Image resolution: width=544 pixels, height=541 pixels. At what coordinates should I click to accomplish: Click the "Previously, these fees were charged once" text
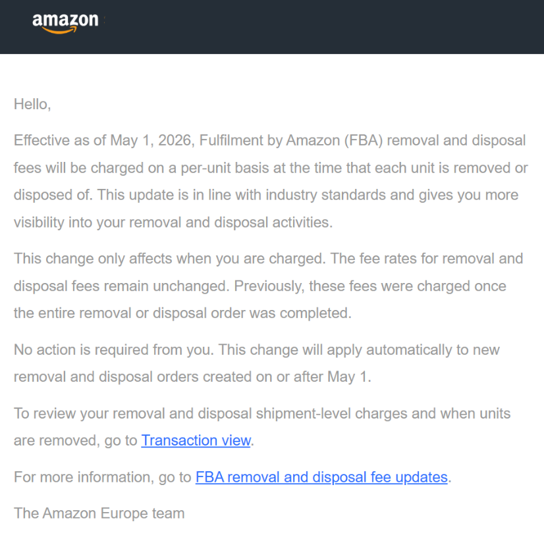click(370, 286)
